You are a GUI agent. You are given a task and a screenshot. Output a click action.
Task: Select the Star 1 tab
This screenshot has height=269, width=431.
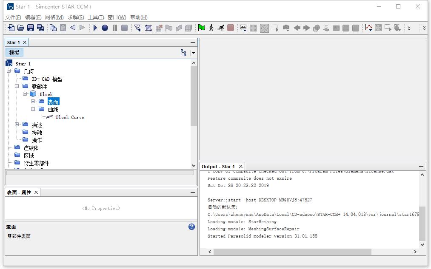14,42
